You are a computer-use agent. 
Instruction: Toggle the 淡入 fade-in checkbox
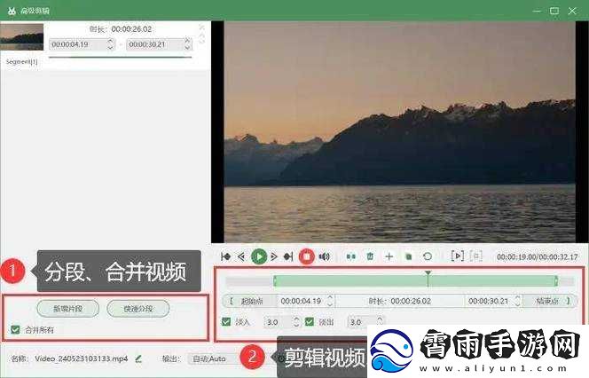coord(226,321)
